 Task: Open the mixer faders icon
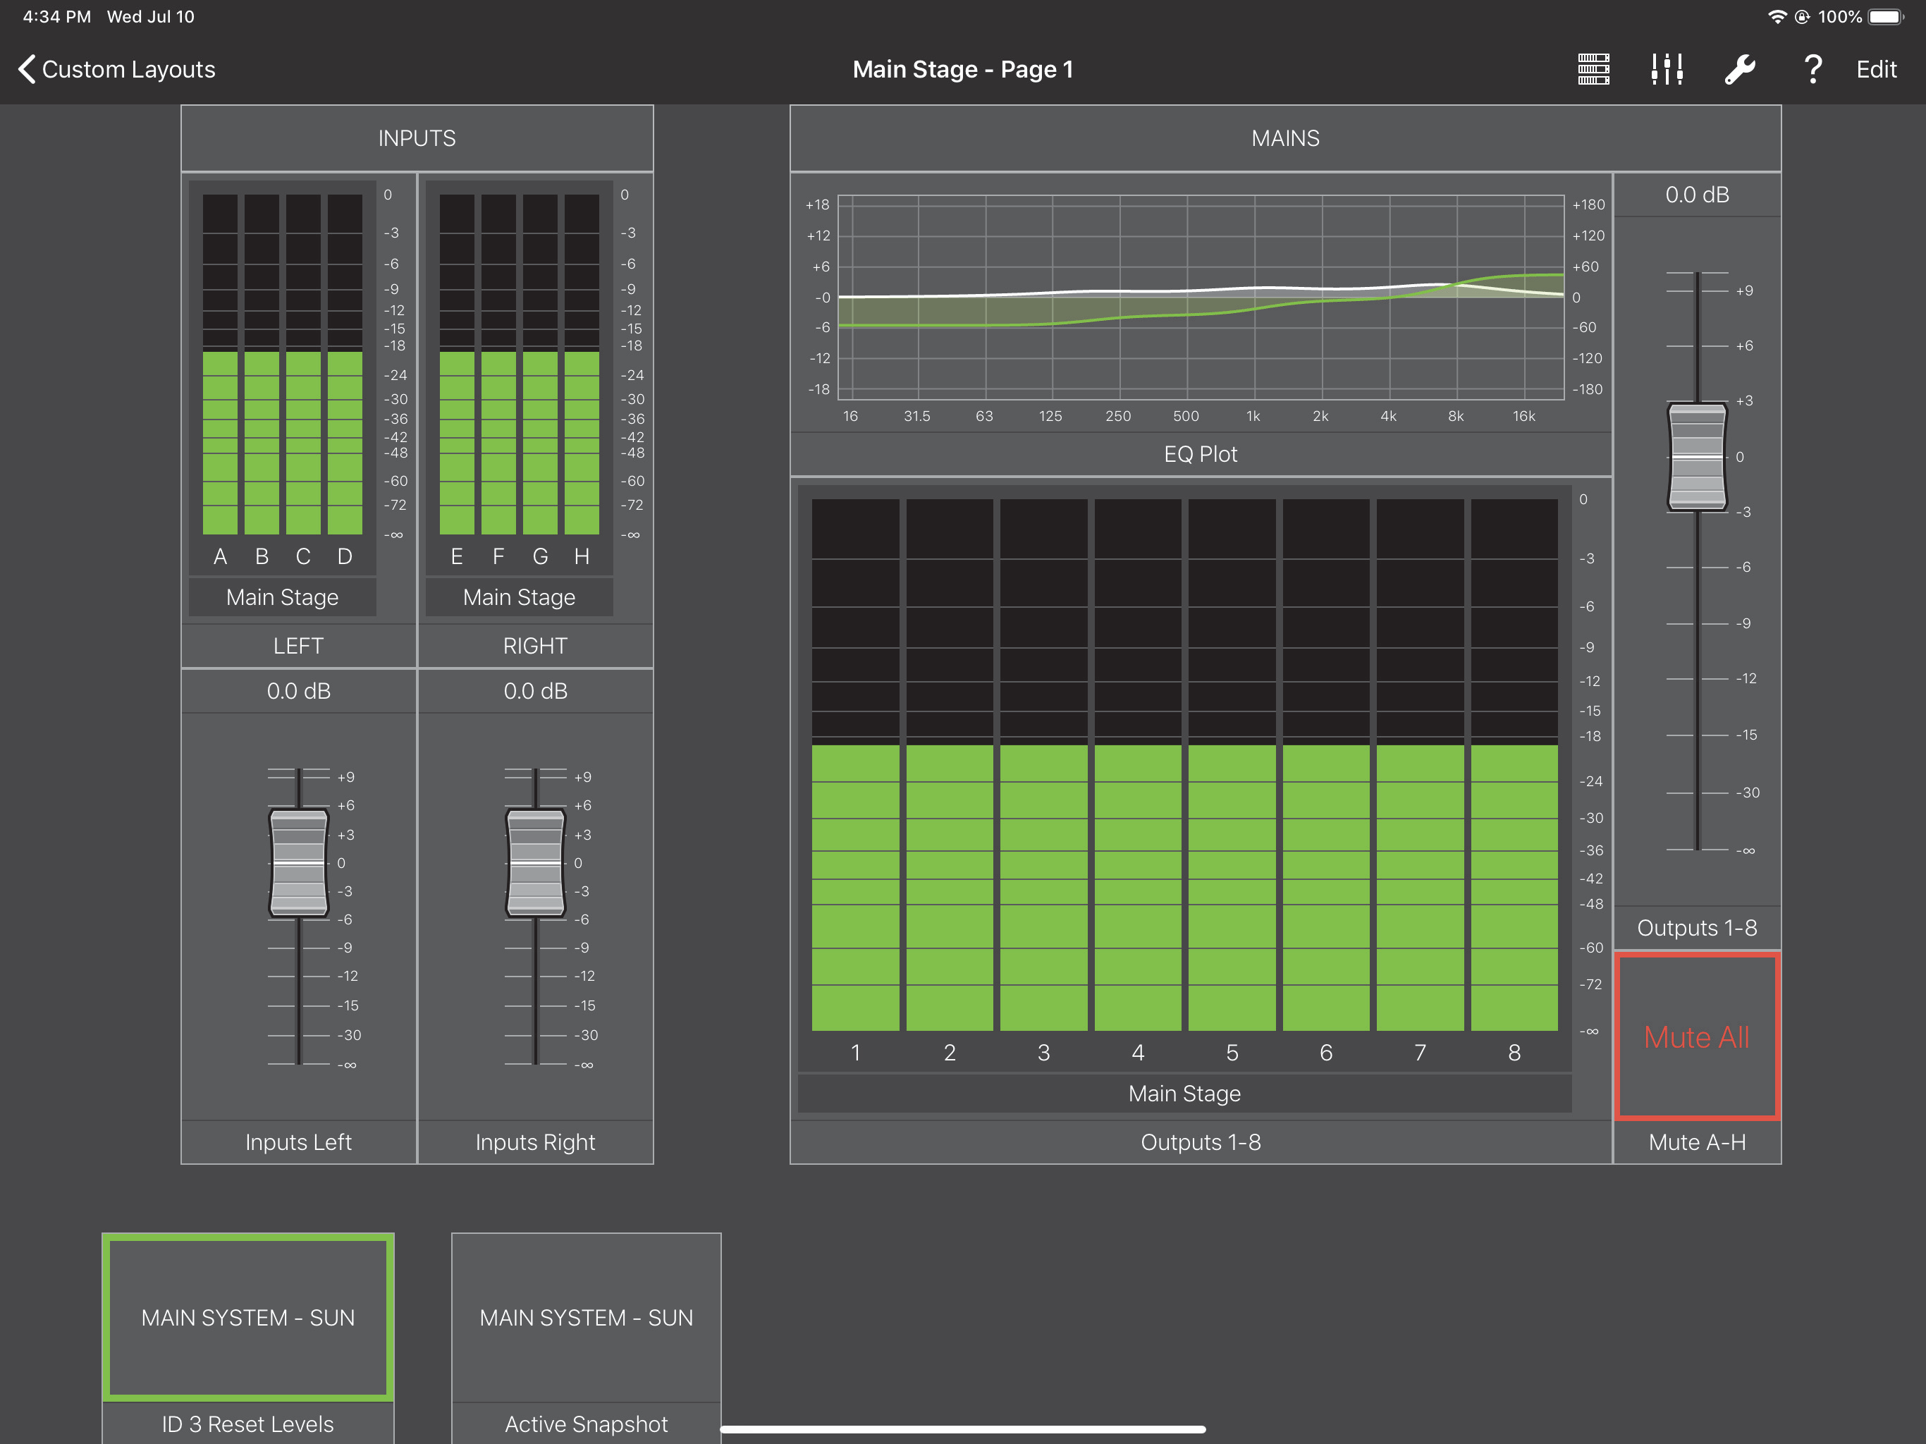pos(1667,69)
